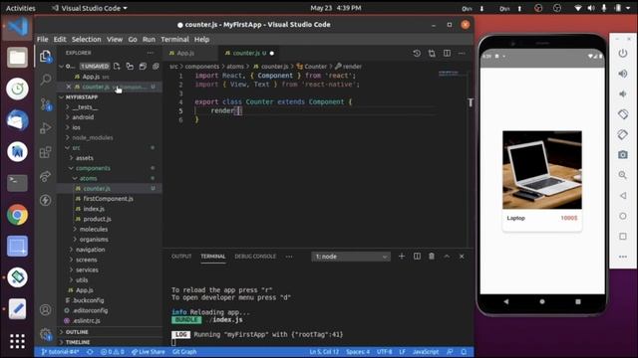Click the New Untitled File icon in Open Editors

[x=117, y=67]
